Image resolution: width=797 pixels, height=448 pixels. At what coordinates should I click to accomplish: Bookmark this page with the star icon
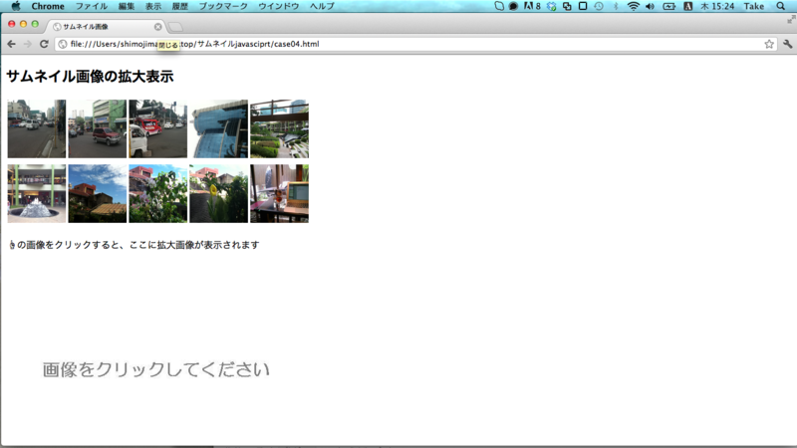pos(769,44)
